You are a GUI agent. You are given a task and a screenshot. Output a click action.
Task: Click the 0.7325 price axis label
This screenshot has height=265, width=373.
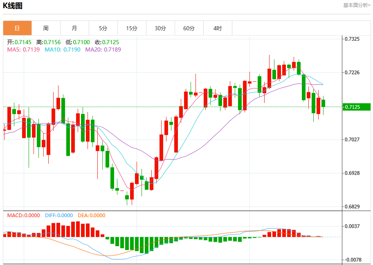[x=352, y=39]
